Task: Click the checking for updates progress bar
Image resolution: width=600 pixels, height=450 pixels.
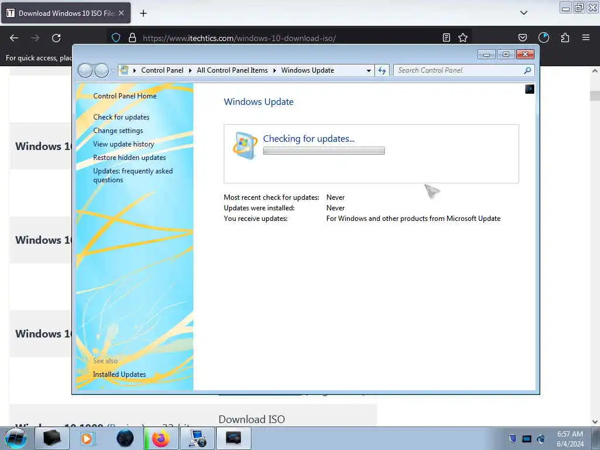Action: pos(323,151)
